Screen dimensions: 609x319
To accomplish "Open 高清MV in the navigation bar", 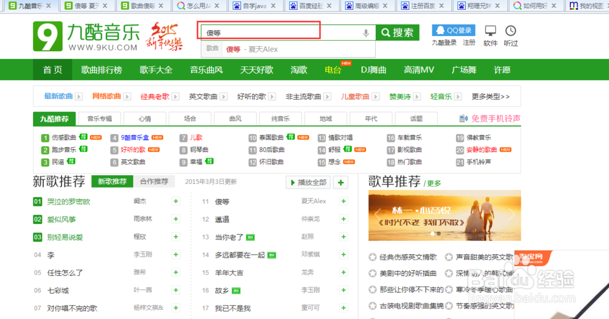I will (419, 70).
